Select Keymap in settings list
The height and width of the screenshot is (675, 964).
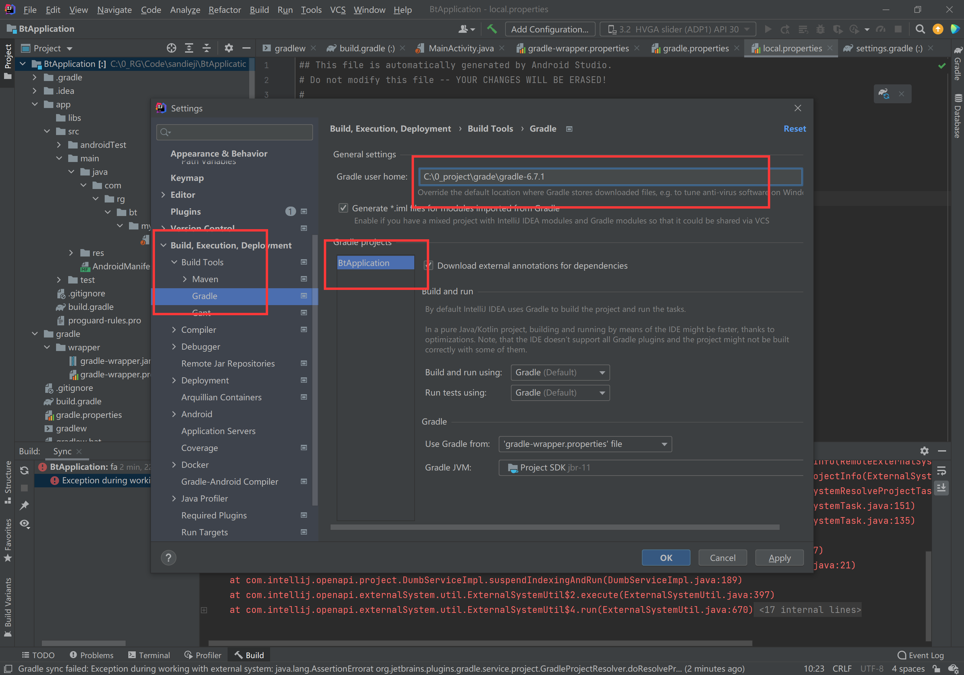(187, 178)
